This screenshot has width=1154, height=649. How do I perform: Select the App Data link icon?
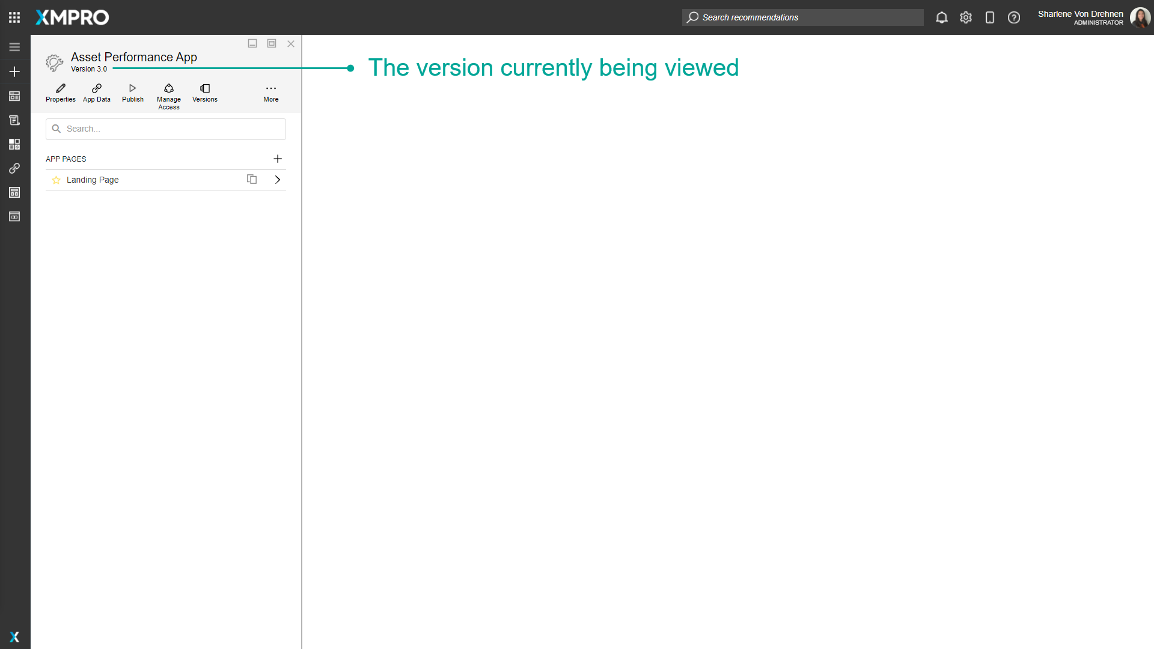96,92
